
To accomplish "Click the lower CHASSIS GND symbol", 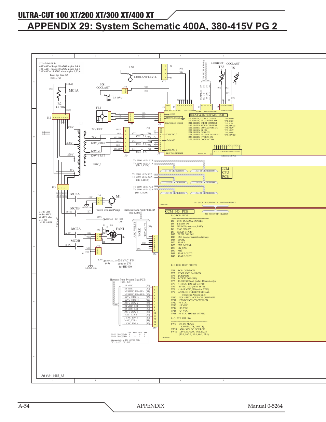I will [x=91, y=267].
